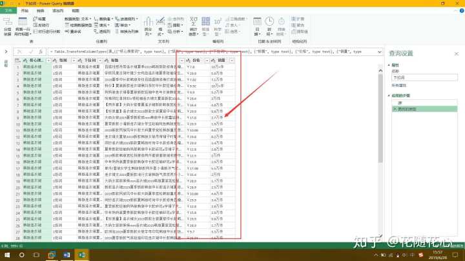Click the 统计信息 (Statistics) sigma icon
This screenshot has height=261, width=465.
pyautogui.click(x=194, y=27)
